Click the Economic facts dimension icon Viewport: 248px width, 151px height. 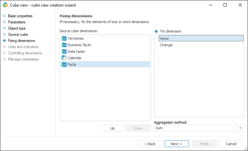pyautogui.click(x=64, y=45)
